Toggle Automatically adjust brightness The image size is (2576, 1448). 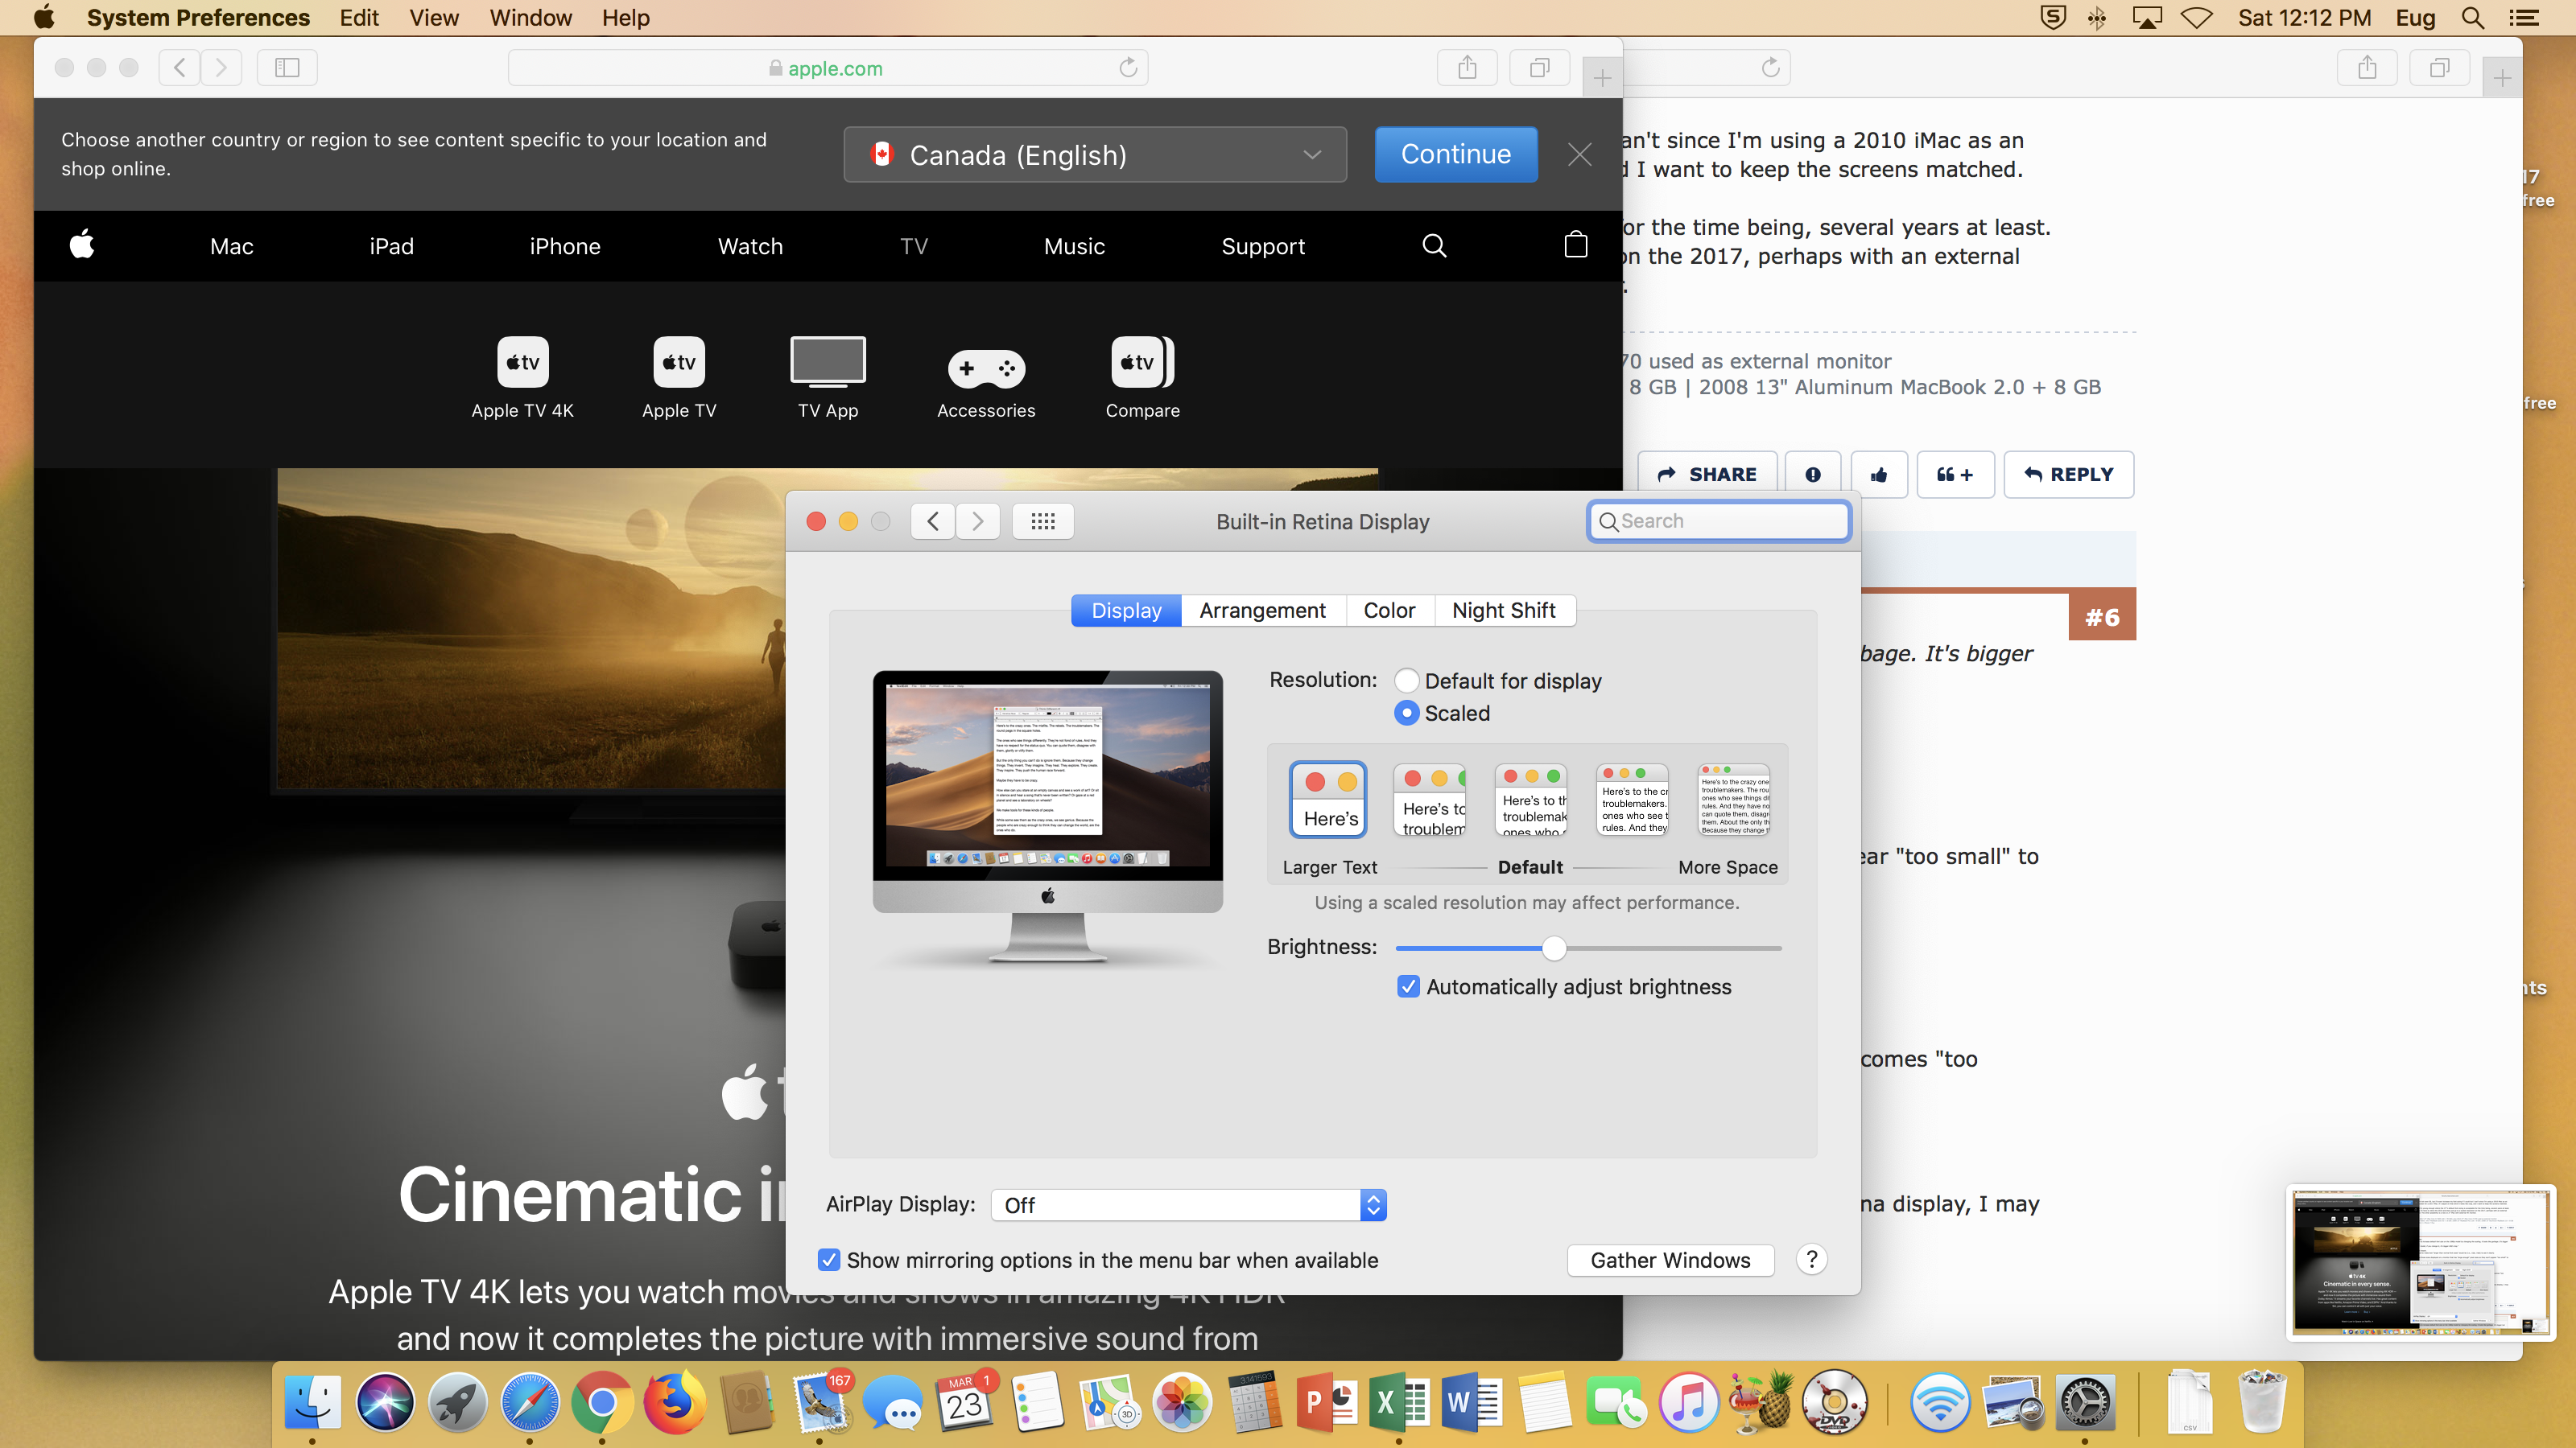(1408, 986)
